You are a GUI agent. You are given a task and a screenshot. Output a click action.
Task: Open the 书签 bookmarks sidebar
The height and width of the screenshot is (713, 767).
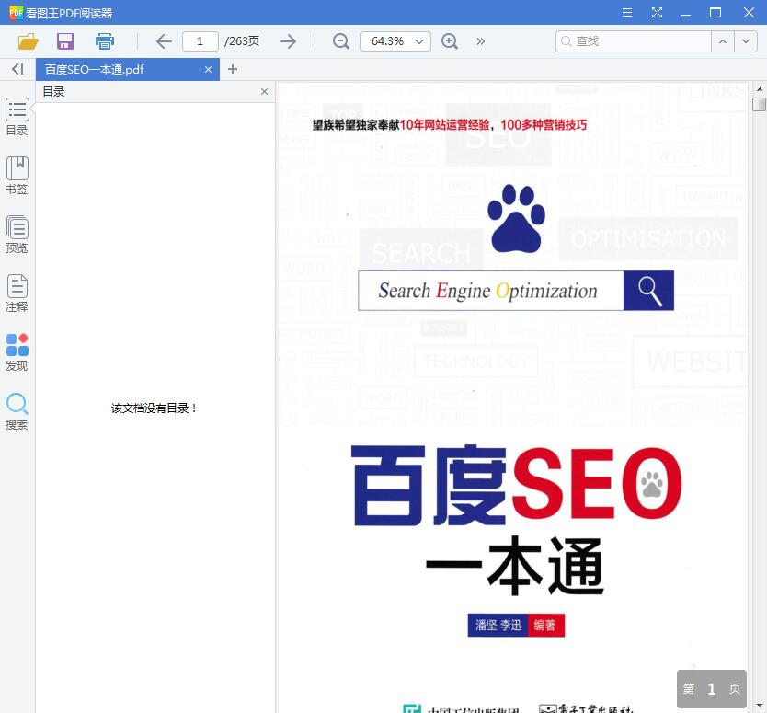(17, 176)
